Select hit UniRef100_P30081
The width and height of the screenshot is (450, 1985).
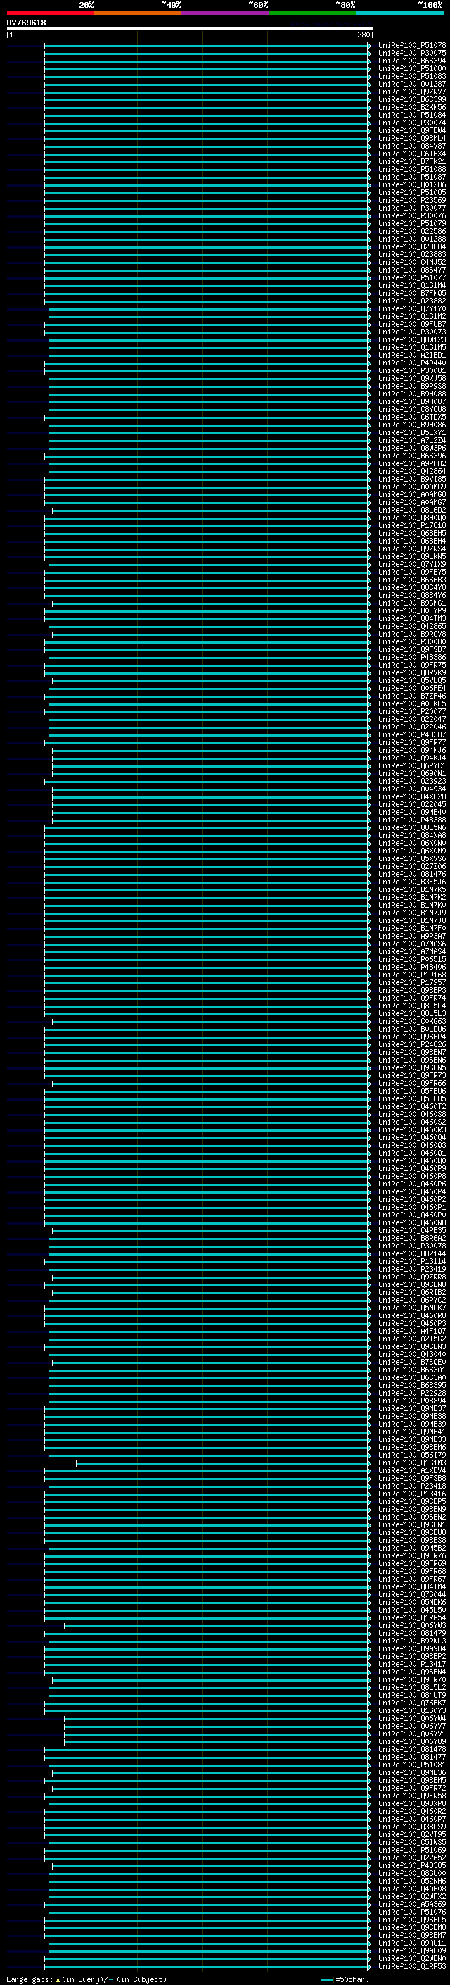tap(411, 370)
